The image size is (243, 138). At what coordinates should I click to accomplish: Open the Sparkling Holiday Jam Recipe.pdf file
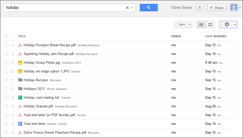click(x=49, y=54)
